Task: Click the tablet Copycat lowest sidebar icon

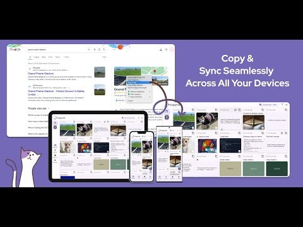Action: [x=56, y=161]
